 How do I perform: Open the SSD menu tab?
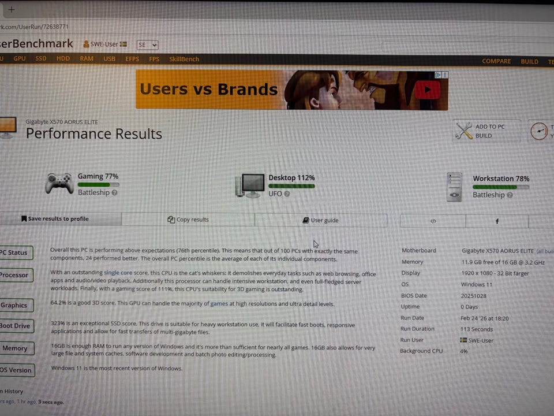coord(40,58)
